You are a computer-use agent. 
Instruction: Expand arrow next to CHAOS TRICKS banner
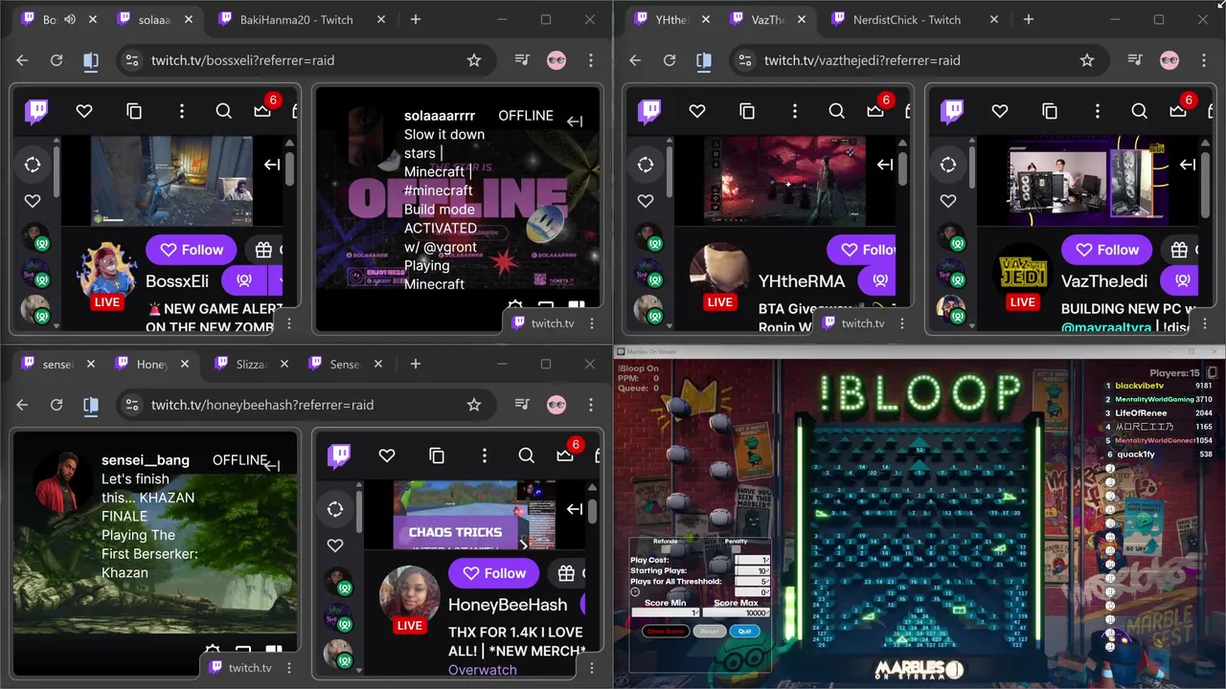[523, 545]
